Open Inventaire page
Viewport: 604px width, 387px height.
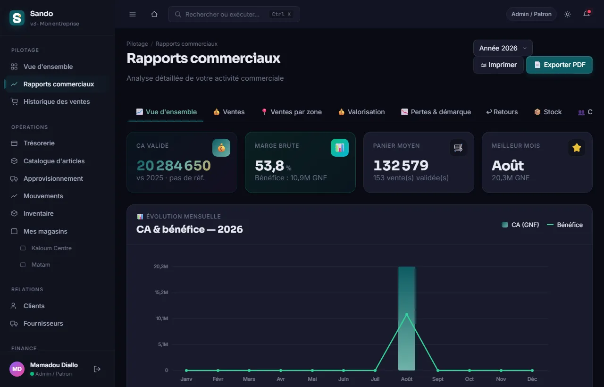click(58, 213)
